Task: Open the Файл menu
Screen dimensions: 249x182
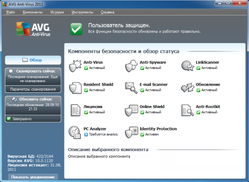Action: 10,12
